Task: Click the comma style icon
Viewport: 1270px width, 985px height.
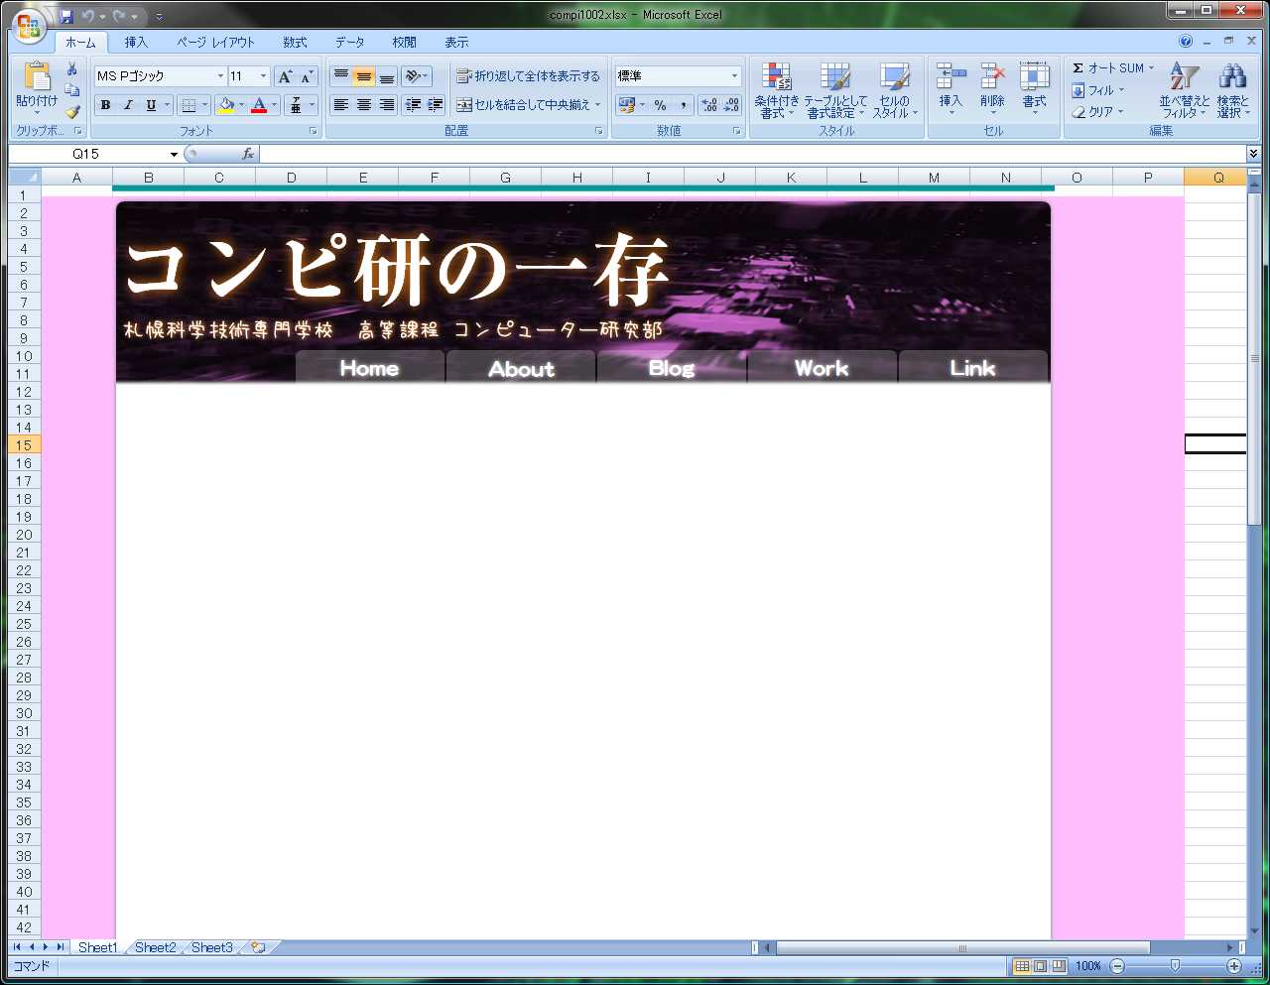Action: pos(684,105)
